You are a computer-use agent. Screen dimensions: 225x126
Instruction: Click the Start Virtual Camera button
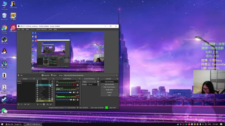[x=109, y=87]
